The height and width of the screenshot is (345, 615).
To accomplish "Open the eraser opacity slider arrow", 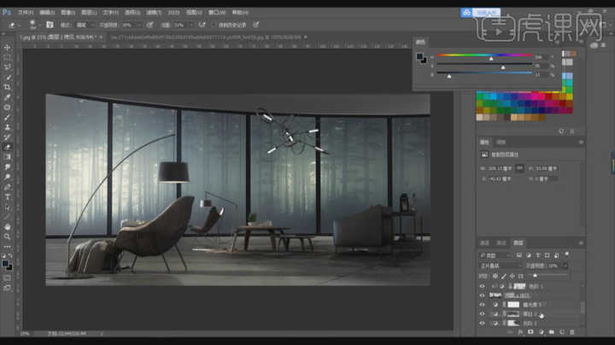I will pyautogui.click(x=139, y=25).
